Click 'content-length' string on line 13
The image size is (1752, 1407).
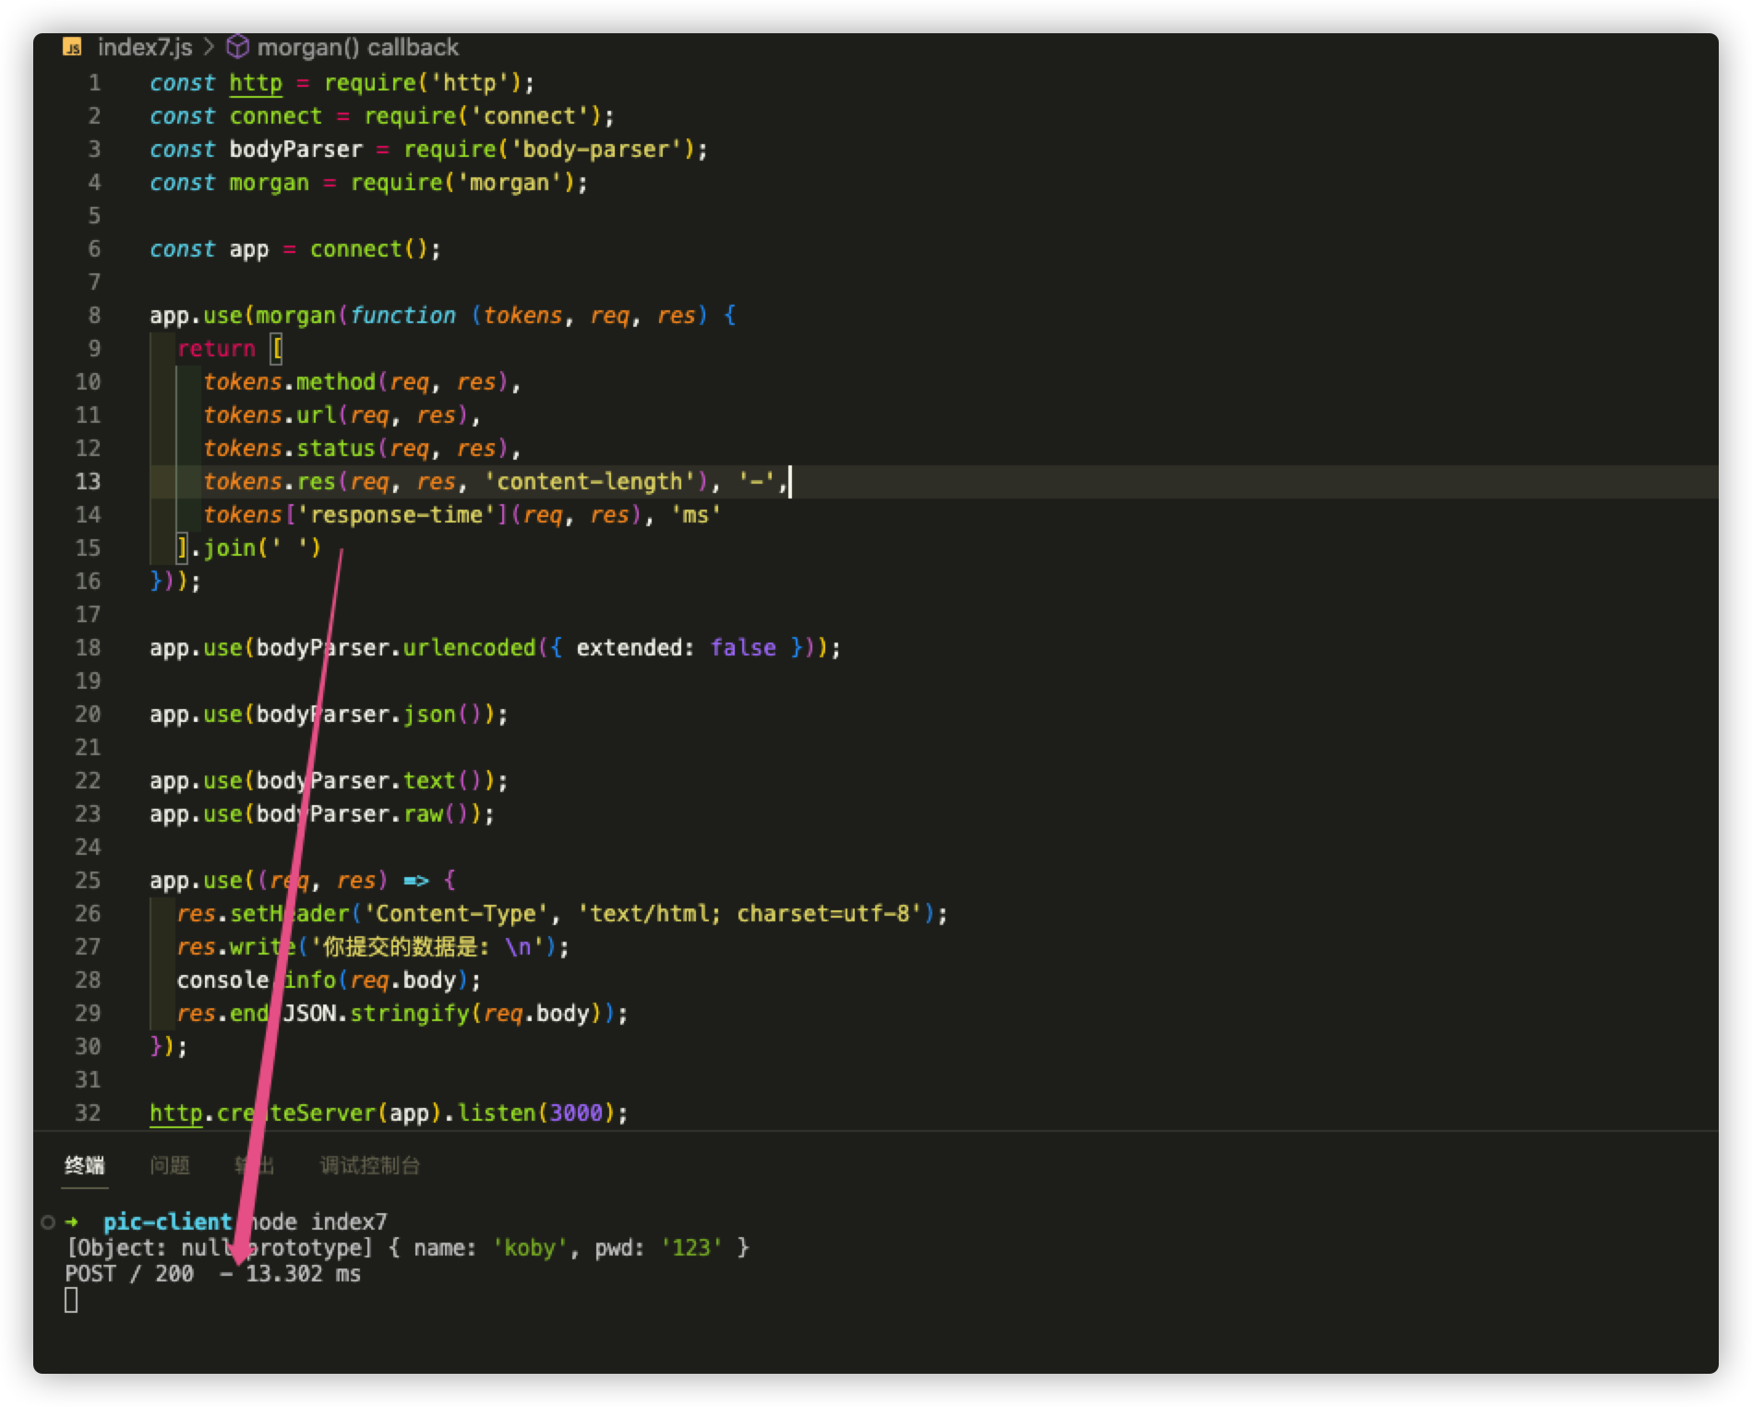pos(590,482)
